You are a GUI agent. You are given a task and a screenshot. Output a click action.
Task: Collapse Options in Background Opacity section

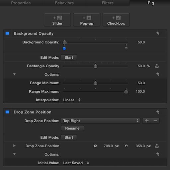pyautogui.click(x=14, y=74)
